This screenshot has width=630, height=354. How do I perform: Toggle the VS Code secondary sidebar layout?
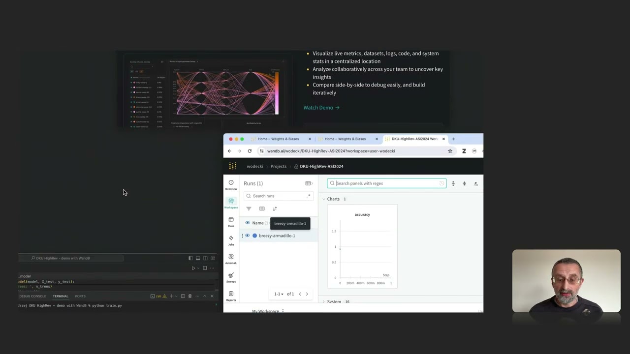[x=205, y=258]
